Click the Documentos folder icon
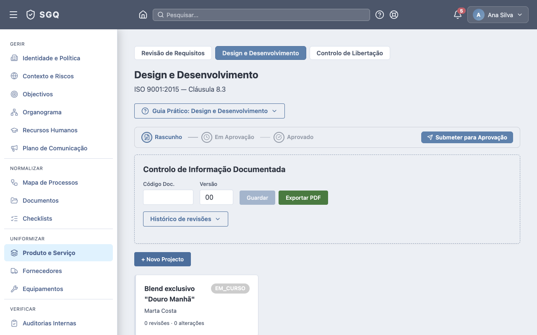 pos(14,201)
